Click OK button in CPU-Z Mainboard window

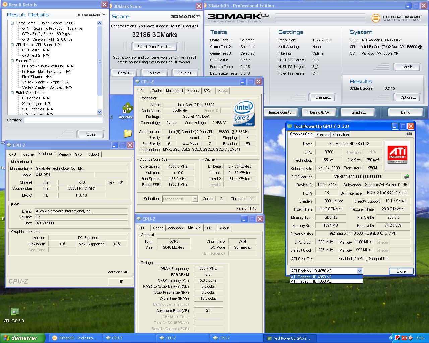point(121,281)
